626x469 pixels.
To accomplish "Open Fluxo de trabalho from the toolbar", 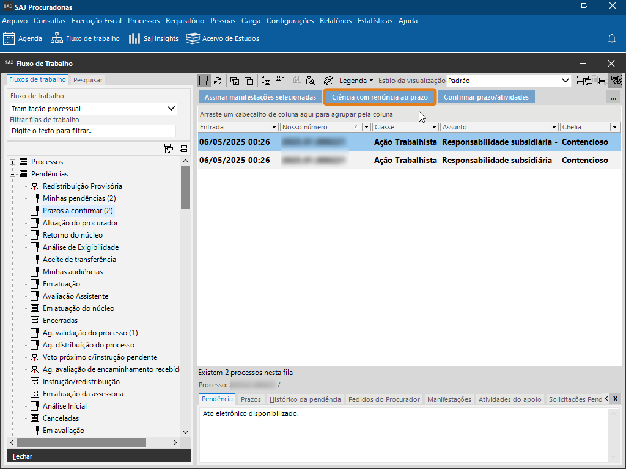I will pos(85,38).
